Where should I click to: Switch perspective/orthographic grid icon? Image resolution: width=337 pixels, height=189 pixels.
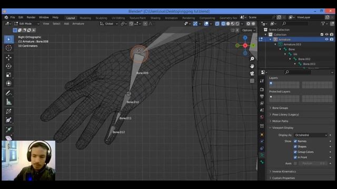pyautogui.click(x=252, y=81)
